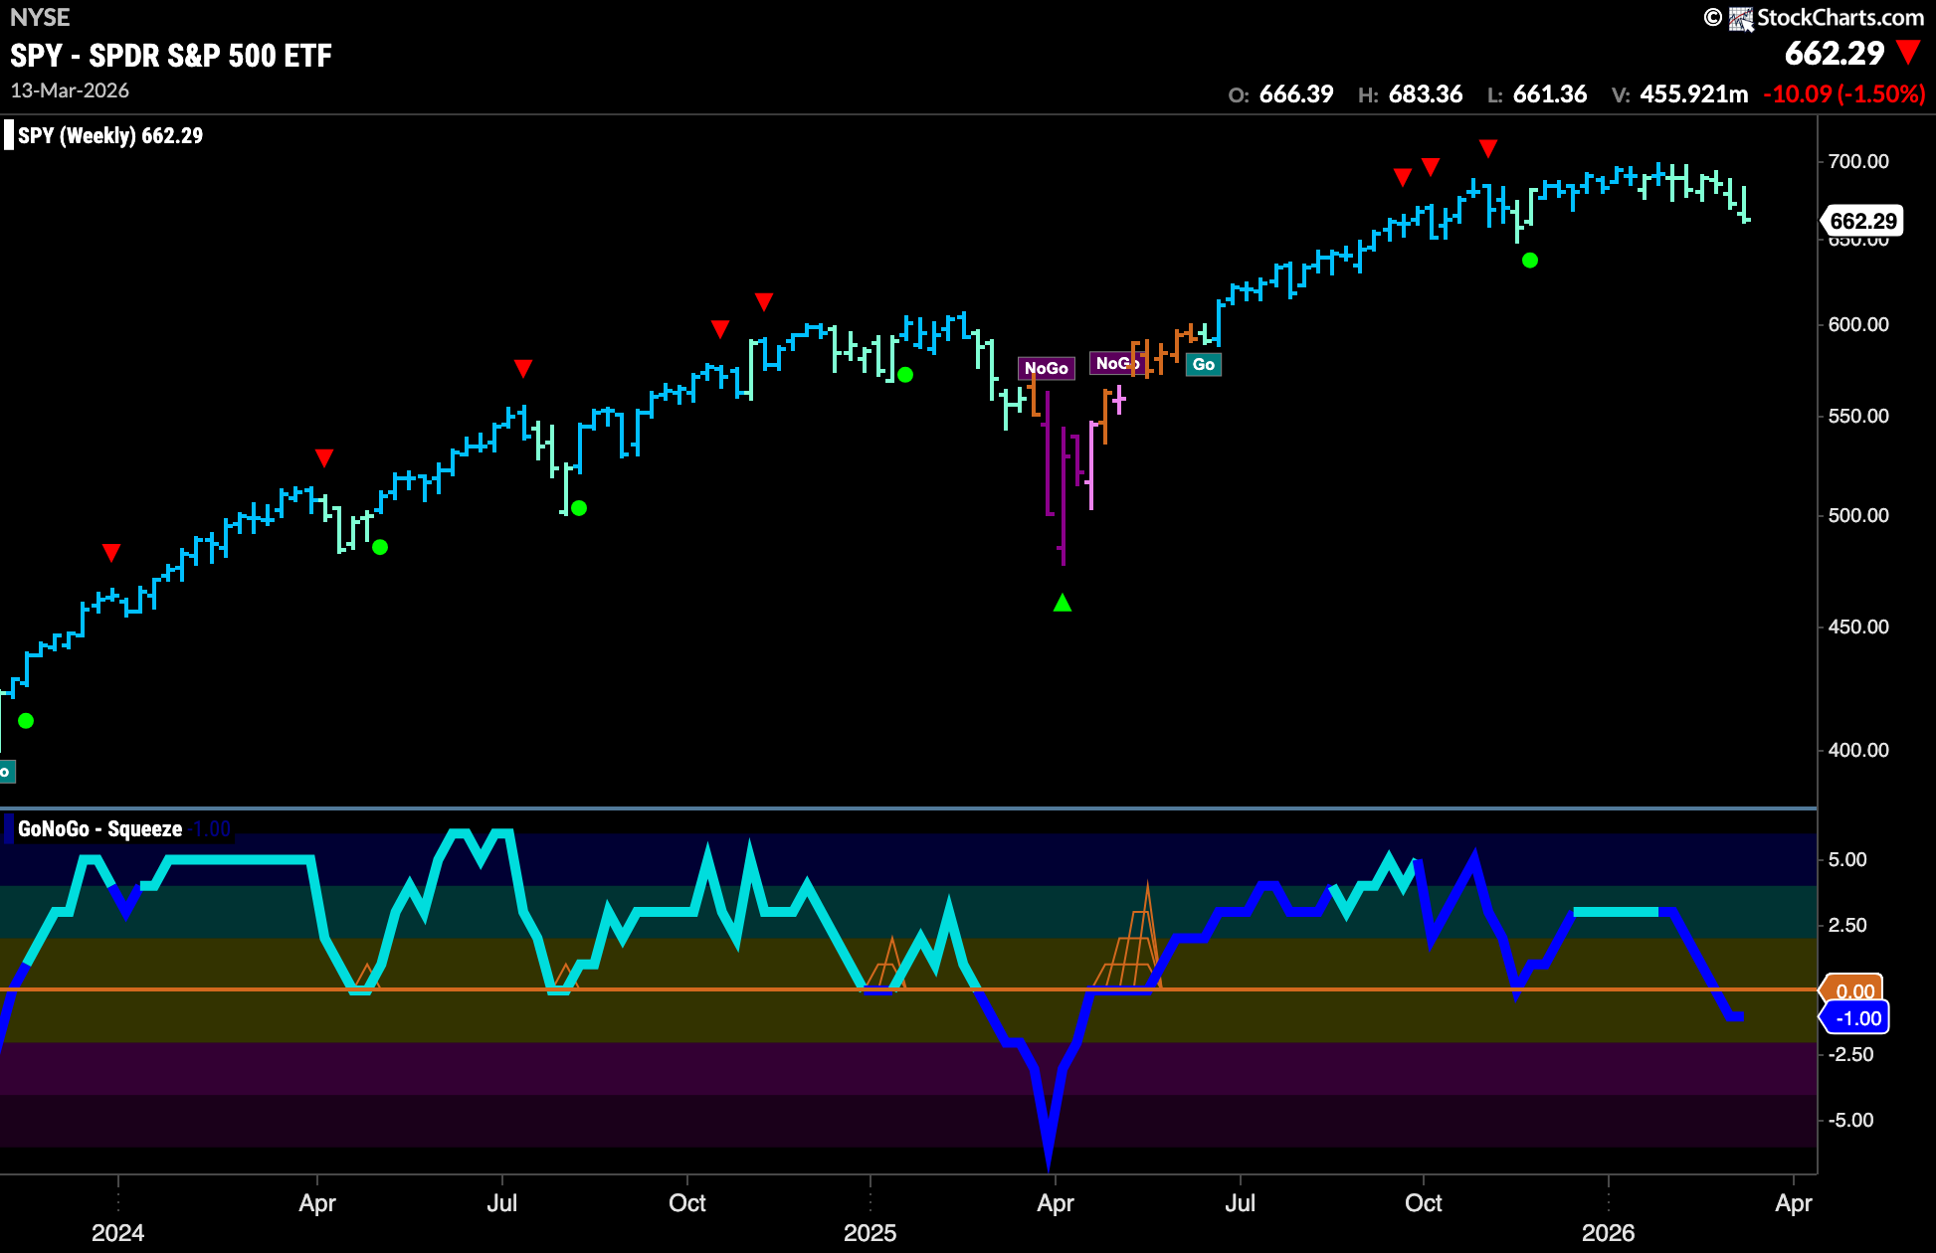Click the 2025 year label on the time axis
Screen dimensions: 1936x1253
click(x=871, y=1233)
